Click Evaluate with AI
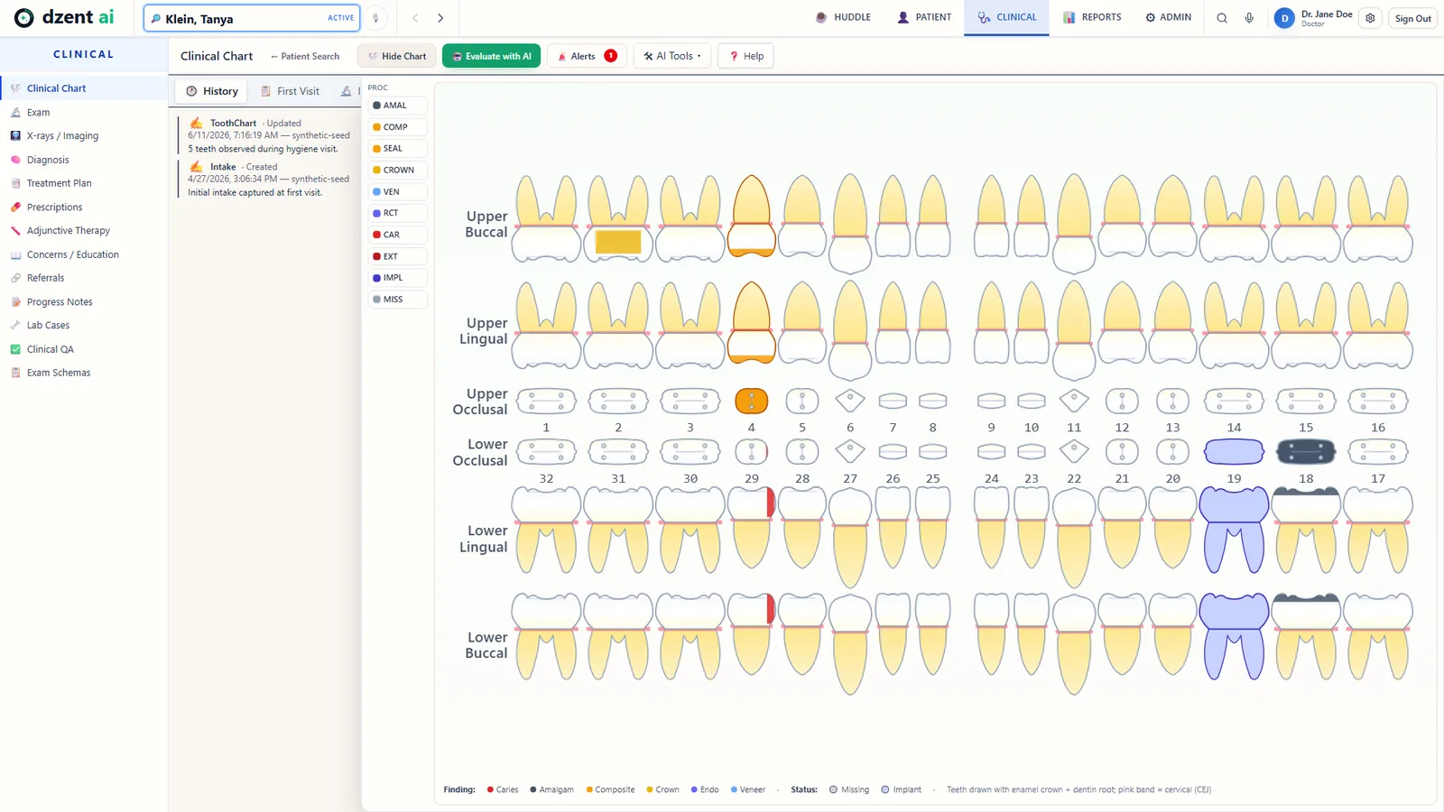This screenshot has width=1444, height=812. tap(492, 56)
